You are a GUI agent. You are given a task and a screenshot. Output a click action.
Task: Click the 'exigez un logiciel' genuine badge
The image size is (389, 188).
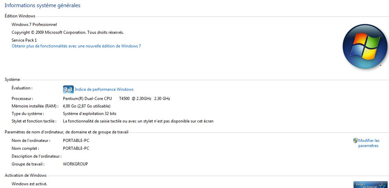pos(371,185)
